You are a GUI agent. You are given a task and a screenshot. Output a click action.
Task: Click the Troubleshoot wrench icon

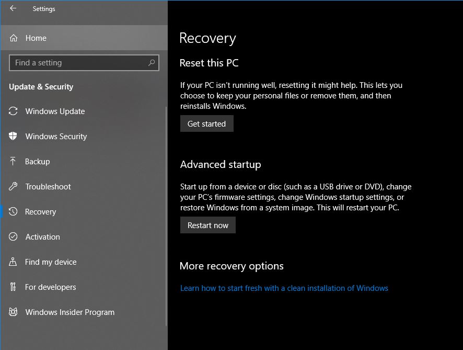coord(13,186)
